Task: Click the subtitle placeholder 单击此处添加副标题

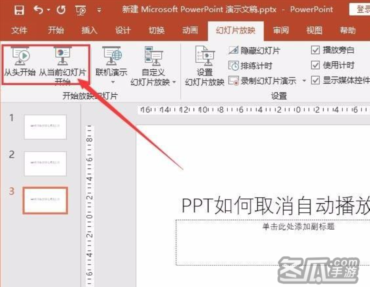Action: click(x=298, y=226)
